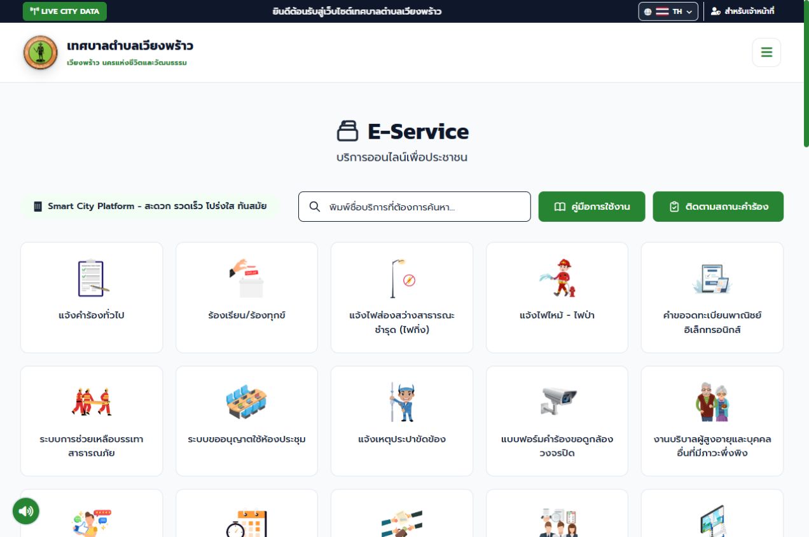Click the ระบบขออนุญาตใช้ห้องประชุม label text
This screenshot has height=537, width=809.
[247, 439]
